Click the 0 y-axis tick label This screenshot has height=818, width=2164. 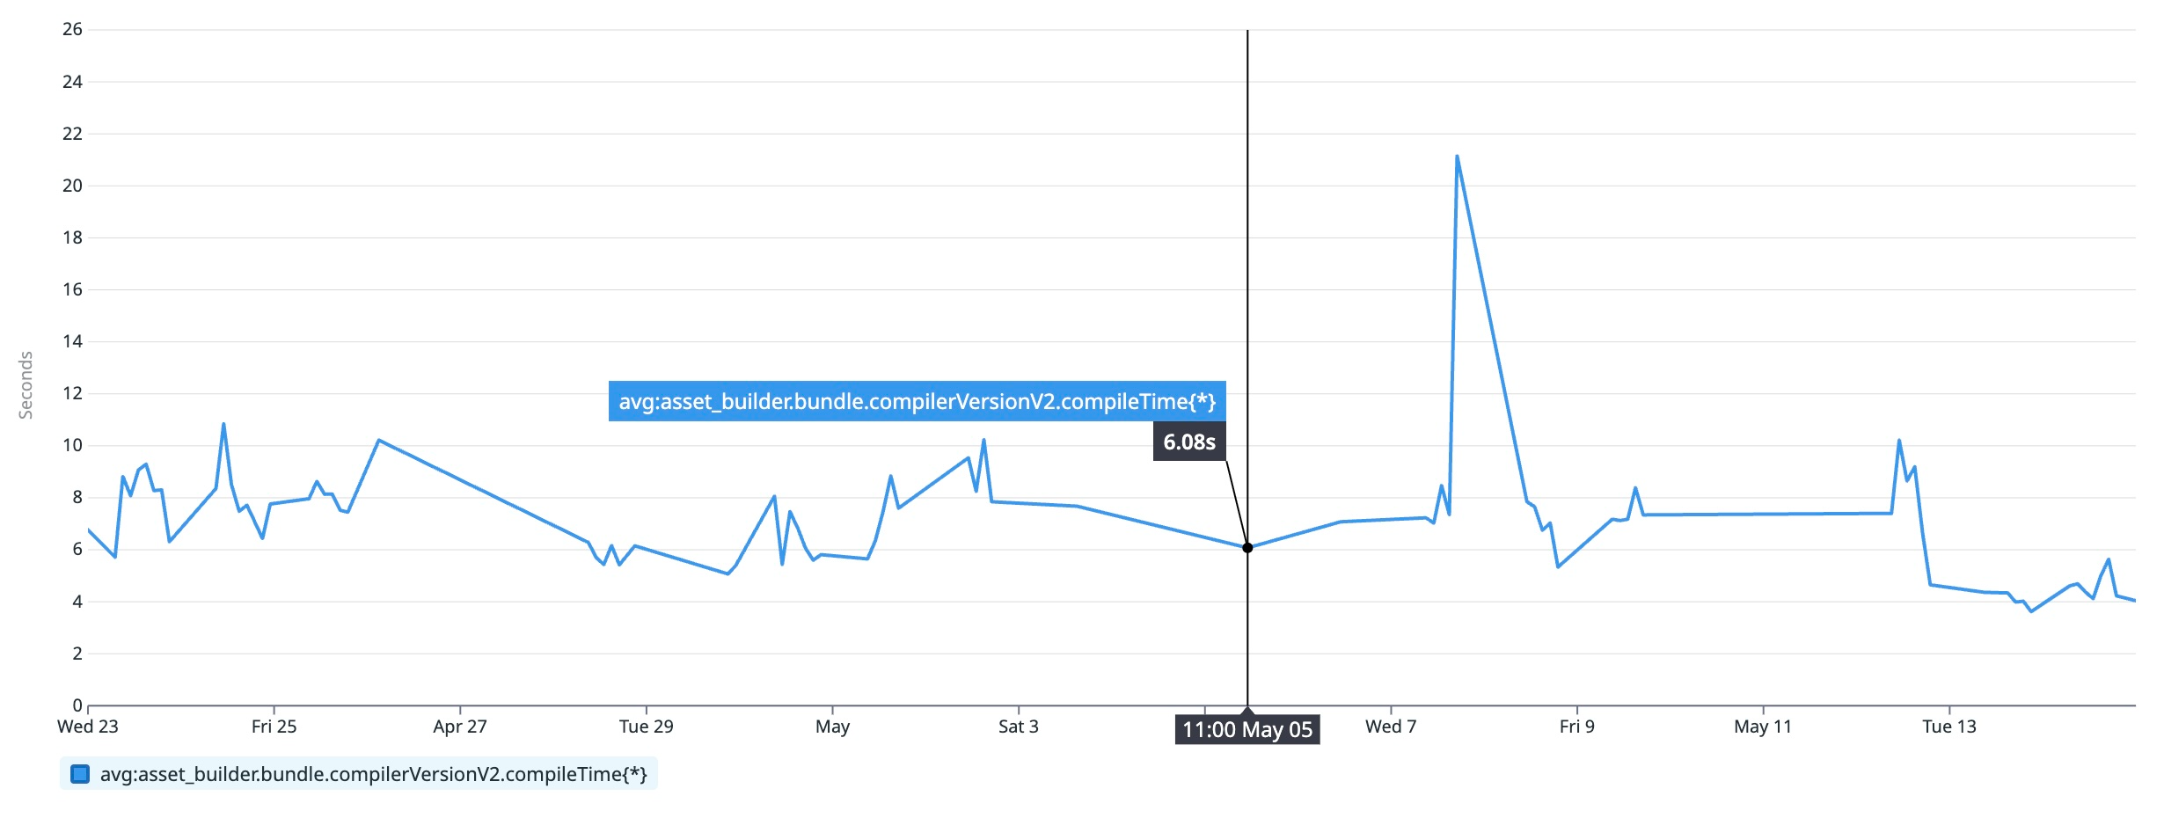pos(77,705)
